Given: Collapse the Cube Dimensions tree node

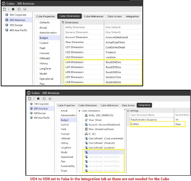Looking at the screenshot, I should click(x=79, y=111).
